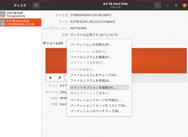
Task: Click the size value 8,001,563,222,016 bytes
Action: [93, 22]
